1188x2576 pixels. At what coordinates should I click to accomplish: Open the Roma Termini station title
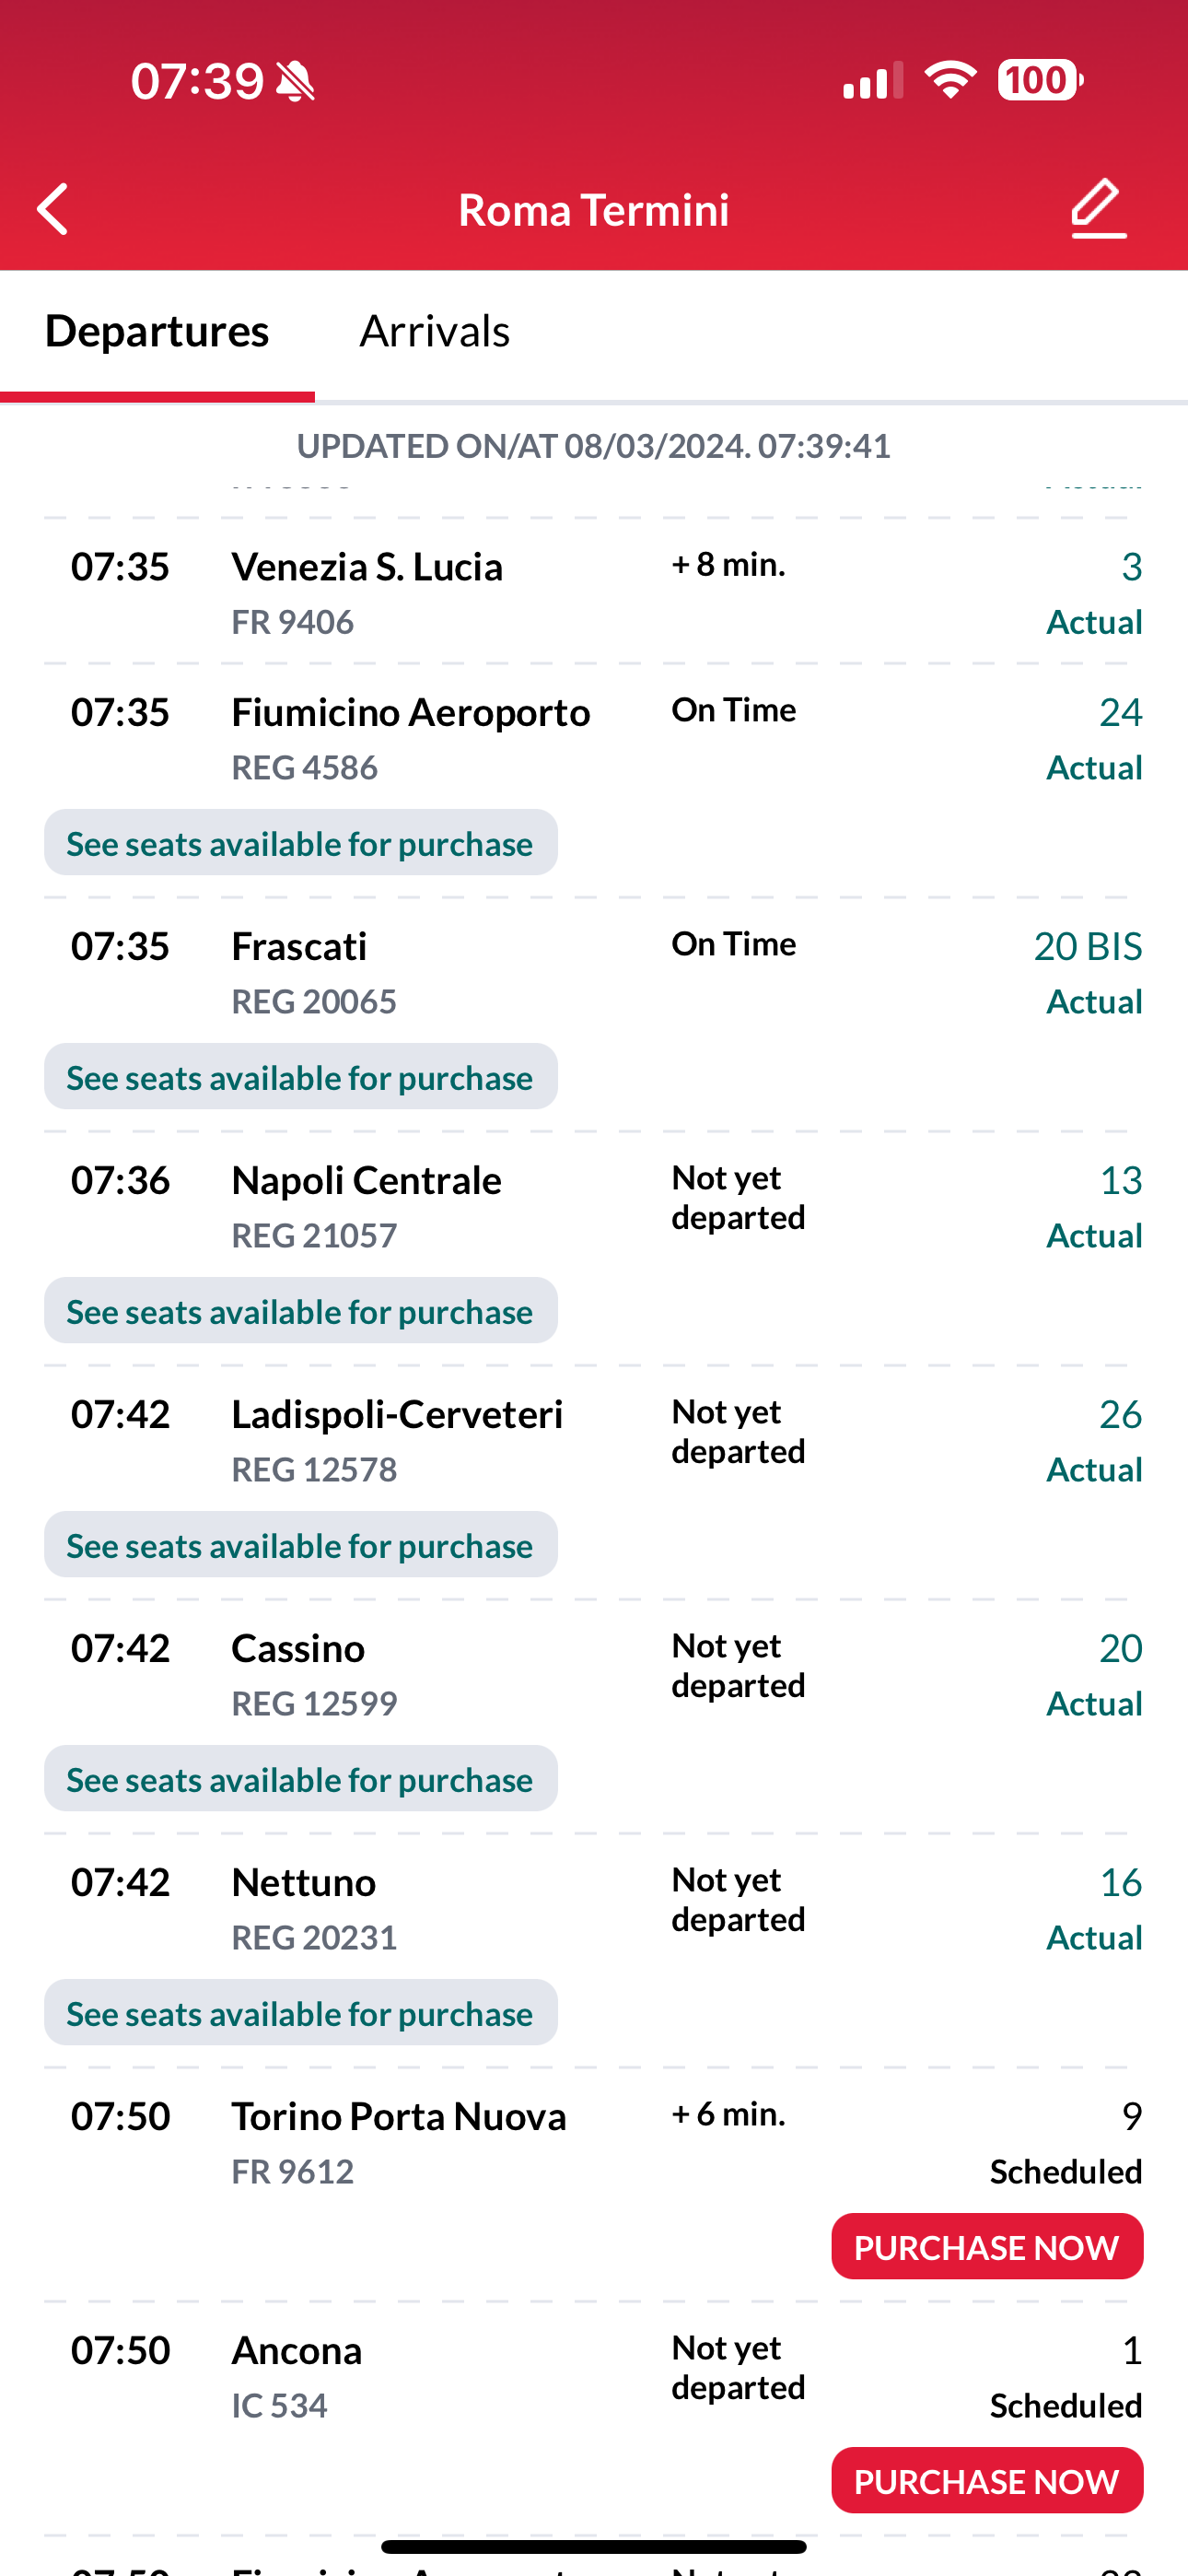(x=594, y=210)
